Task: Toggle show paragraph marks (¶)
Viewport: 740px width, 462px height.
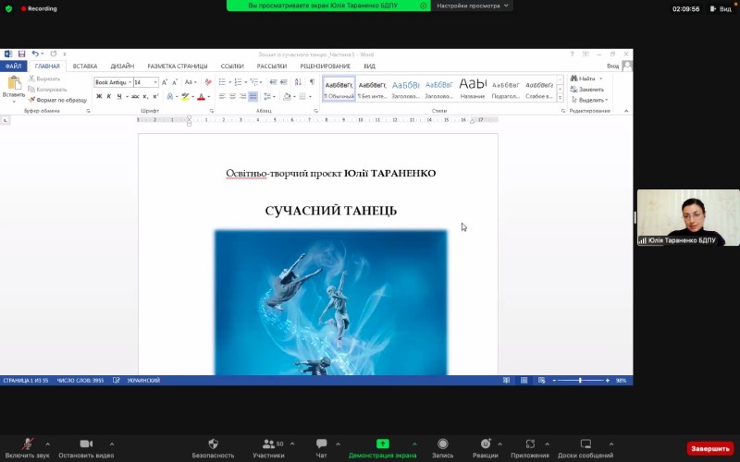Action: click(312, 82)
